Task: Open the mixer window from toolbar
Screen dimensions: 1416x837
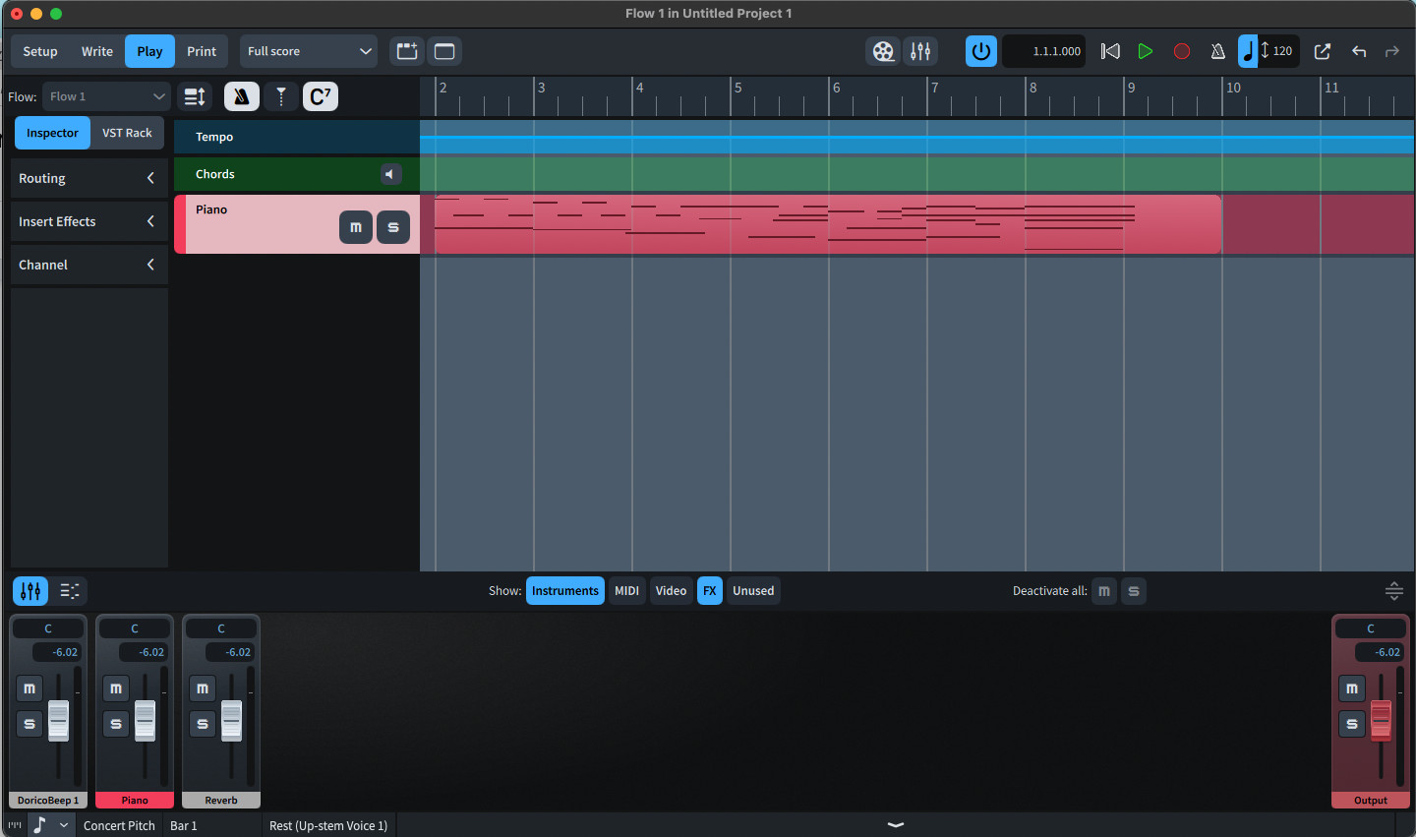Action: point(920,51)
